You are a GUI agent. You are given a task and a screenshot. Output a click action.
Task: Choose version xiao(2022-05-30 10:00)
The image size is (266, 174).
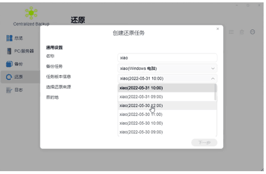[167, 123]
